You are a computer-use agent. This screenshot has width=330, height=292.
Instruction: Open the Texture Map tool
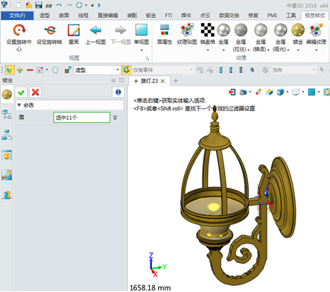coord(187,30)
